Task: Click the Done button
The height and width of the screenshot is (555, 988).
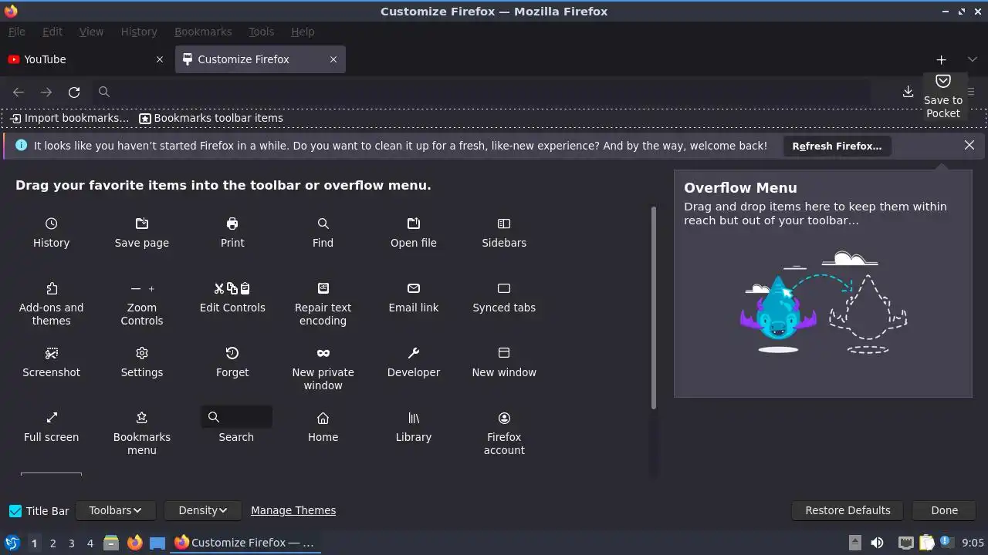Action: click(944, 510)
